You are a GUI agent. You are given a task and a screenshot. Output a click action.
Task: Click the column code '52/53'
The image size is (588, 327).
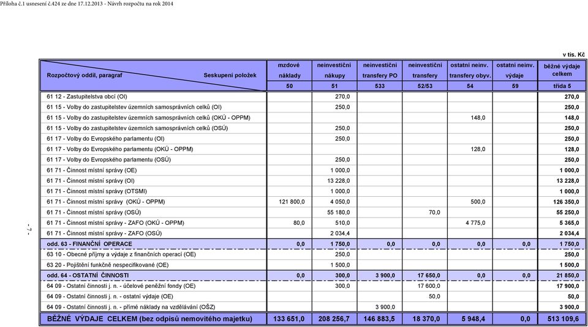[424, 86]
